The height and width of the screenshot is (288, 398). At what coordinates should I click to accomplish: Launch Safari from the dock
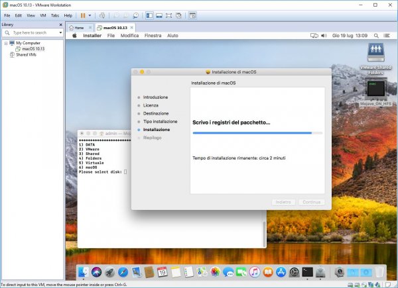coord(123,271)
